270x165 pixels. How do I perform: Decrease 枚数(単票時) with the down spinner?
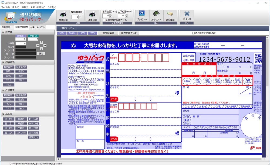tap(80, 18)
